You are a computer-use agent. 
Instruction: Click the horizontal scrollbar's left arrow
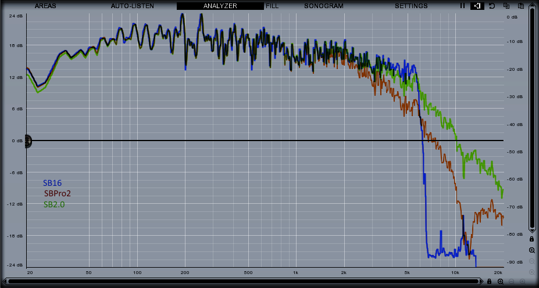(4, 282)
